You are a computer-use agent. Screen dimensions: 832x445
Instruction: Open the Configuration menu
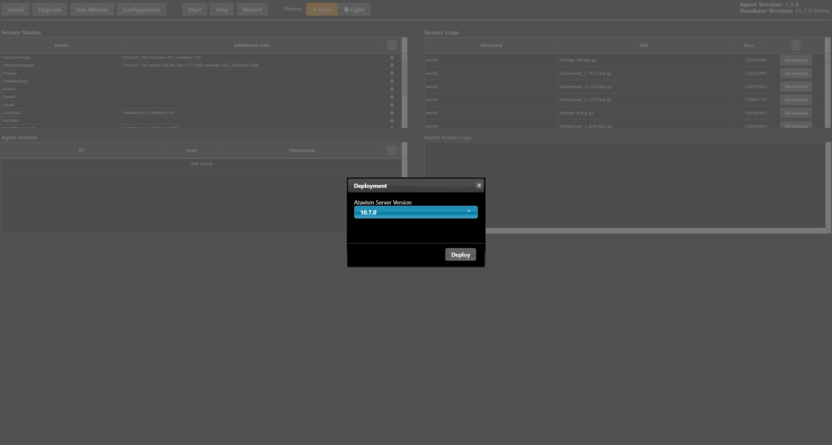pos(141,9)
